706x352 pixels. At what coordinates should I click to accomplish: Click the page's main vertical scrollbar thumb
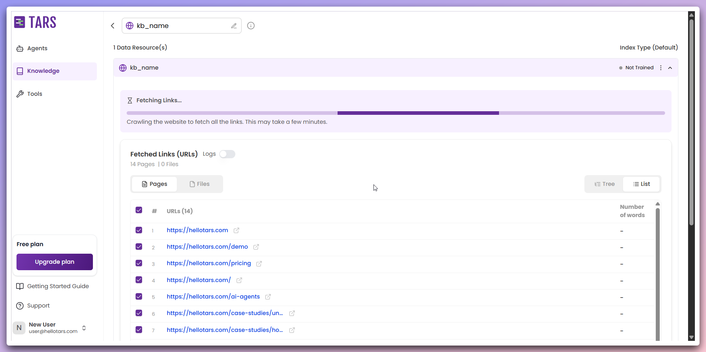coord(691,122)
